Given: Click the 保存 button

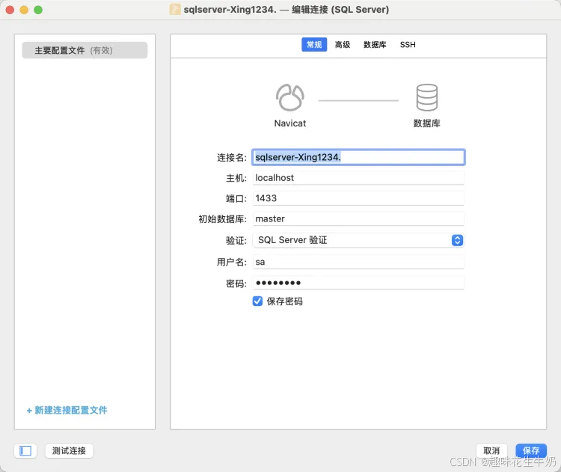Looking at the screenshot, I should pyautogui.click(x=531, y=450).
